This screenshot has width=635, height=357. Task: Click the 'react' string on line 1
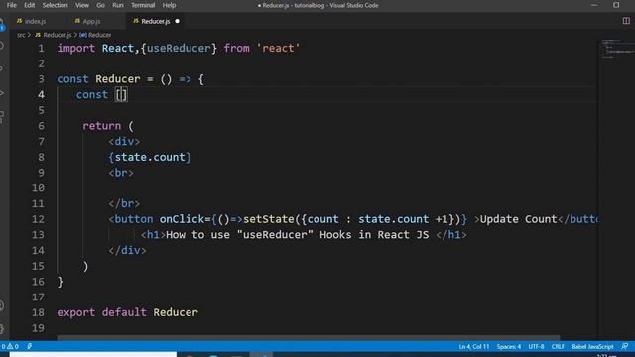coord(278,49)
